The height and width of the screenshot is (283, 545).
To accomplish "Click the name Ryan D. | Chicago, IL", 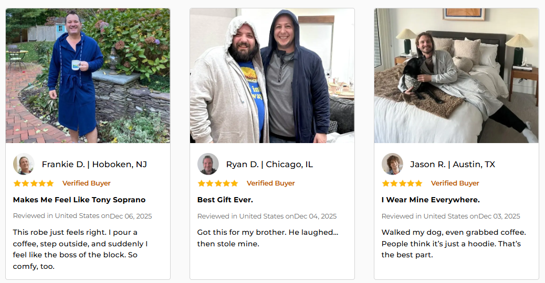I will pyautogui.click(x=269, y=165).
